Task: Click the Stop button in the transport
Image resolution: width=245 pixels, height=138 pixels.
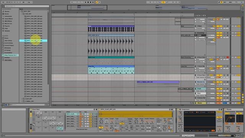Action: coord(88,2)
